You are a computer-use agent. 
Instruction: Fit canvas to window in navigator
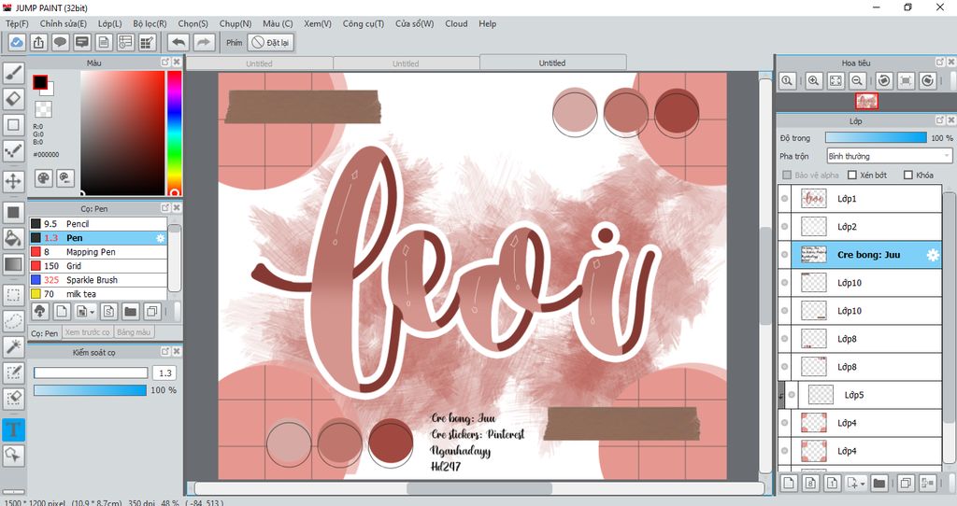click(x=836, y=80)
